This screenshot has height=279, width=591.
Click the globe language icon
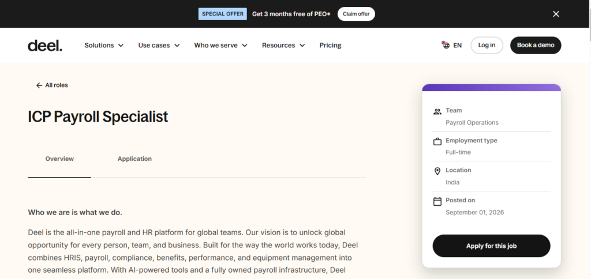coord(446,45)
